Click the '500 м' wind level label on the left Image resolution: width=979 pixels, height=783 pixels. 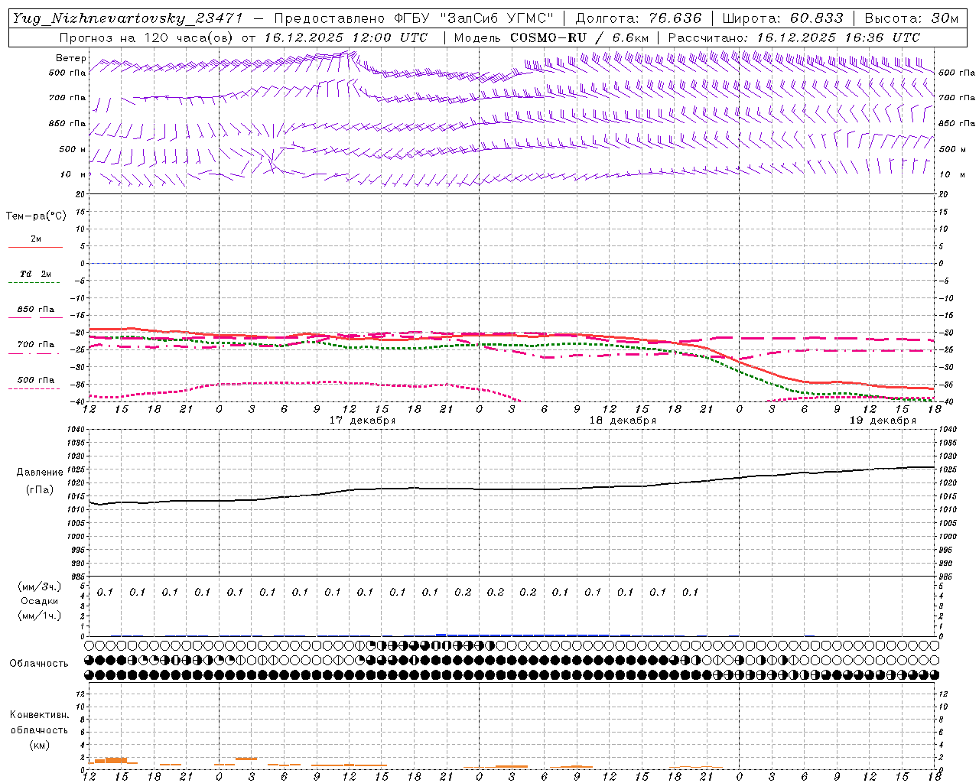[x=73, y=149]
